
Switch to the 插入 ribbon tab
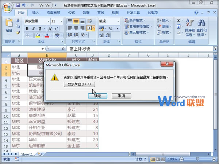(35, 12)
